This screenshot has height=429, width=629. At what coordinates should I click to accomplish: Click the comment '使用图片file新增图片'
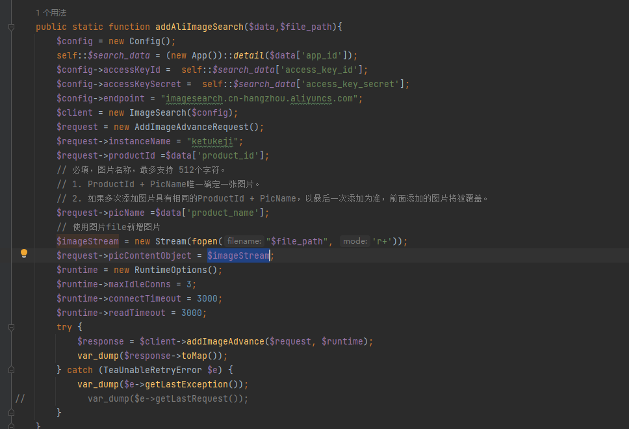click(109, 227)
